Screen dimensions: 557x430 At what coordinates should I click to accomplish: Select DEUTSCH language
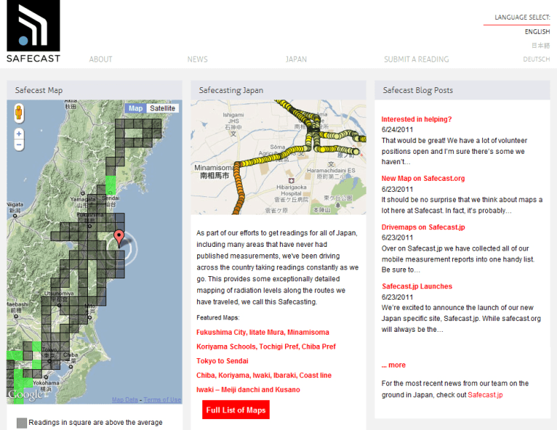point(536,59)
